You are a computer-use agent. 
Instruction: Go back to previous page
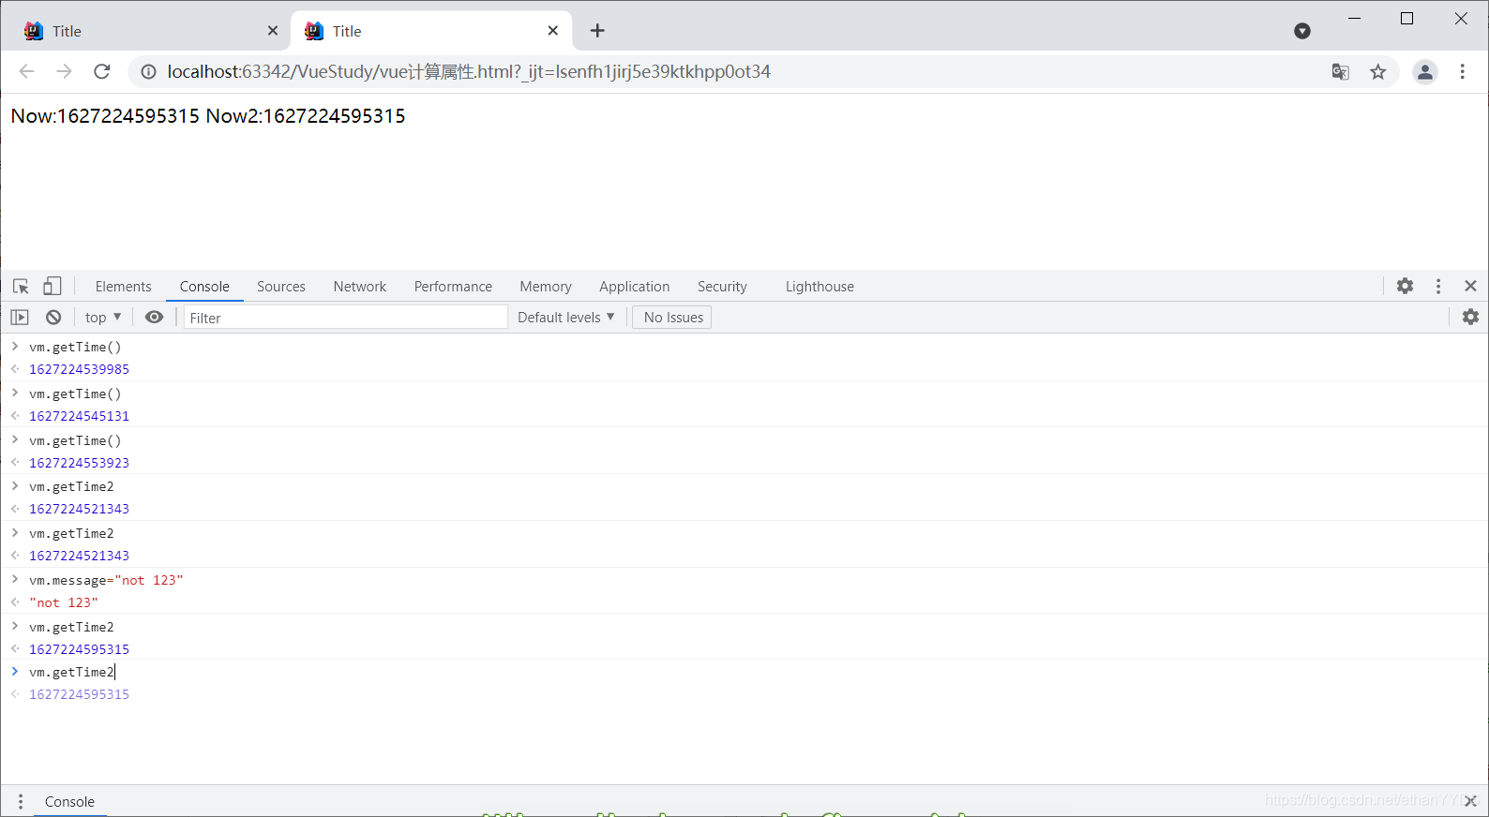click(26, 71)
